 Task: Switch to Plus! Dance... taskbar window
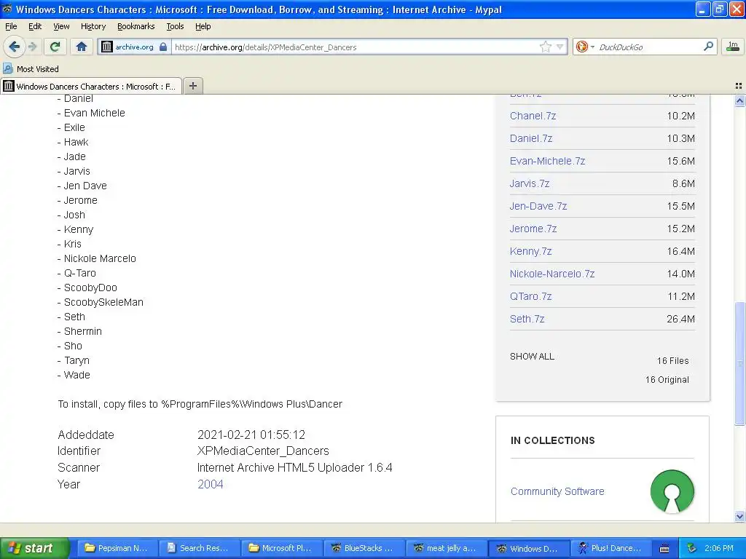[x=610, y=548]
